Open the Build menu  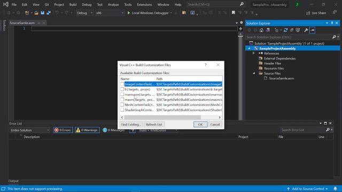(73, 4)
